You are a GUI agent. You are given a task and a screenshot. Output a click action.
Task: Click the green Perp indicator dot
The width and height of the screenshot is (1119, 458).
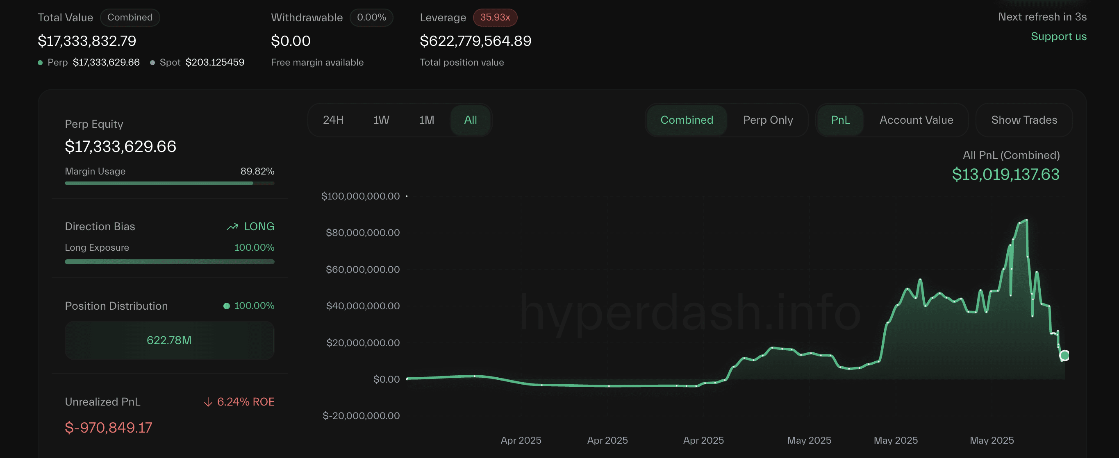(x=40, y=62)
